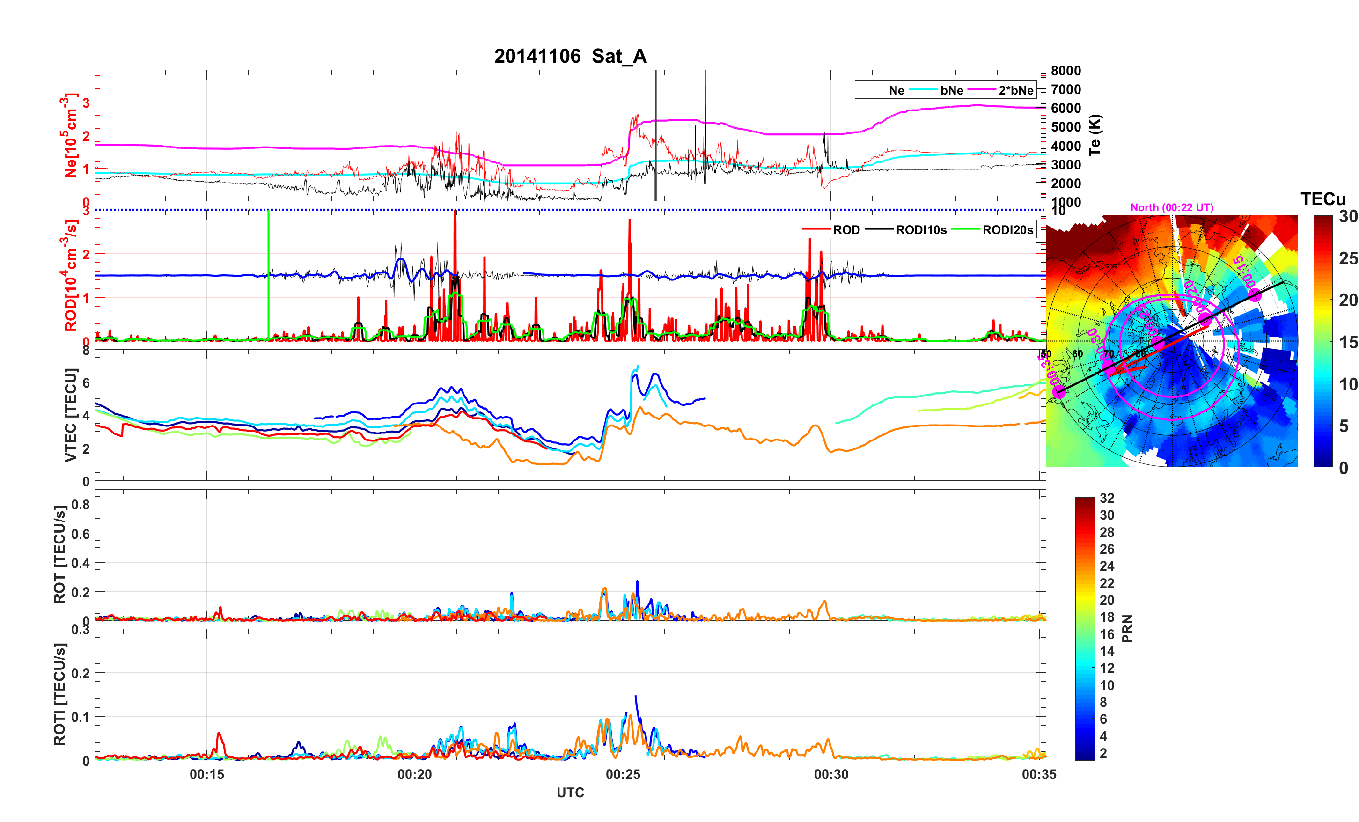Click the 00:25 time tick label
Viewport: 1359px width, 822px height.
coord(623,774)
